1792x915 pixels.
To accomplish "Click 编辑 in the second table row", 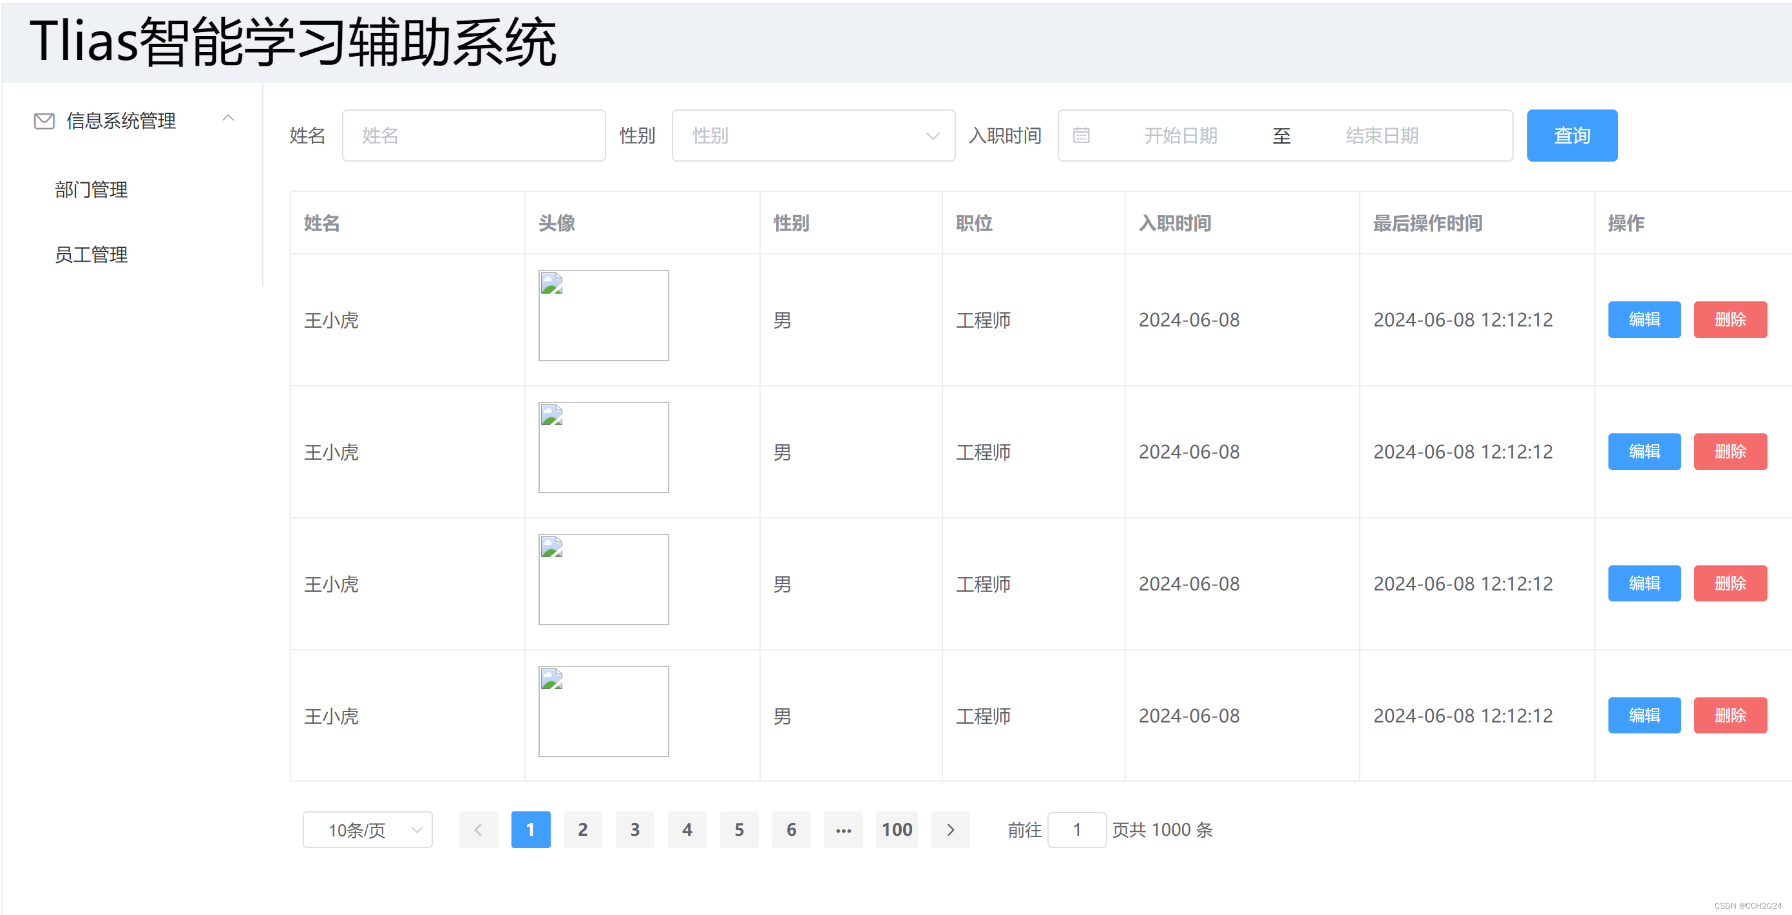I will click(1644, 452).
